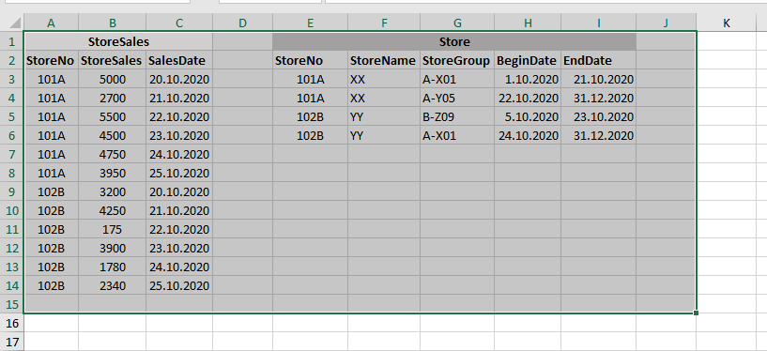Click the SalesDate header cell
This screenshot has height=351, width=767.
pos(179,60)
